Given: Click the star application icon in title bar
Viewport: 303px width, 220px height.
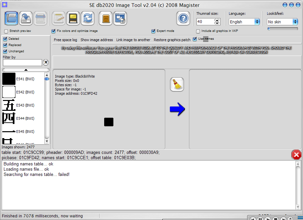Looking at the screenshot, I should (x=5, y=5).
